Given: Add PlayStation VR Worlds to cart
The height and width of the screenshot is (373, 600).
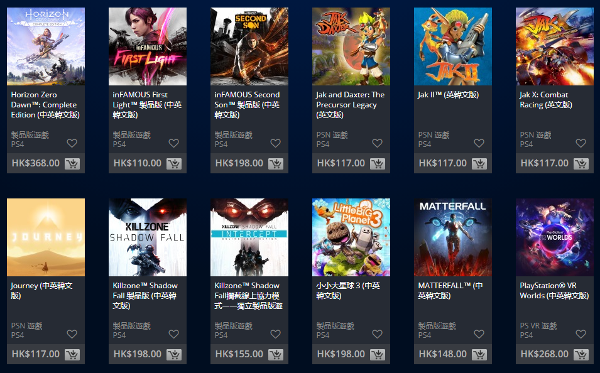Looking at the screenshot, I should click(x=581, y=355).
